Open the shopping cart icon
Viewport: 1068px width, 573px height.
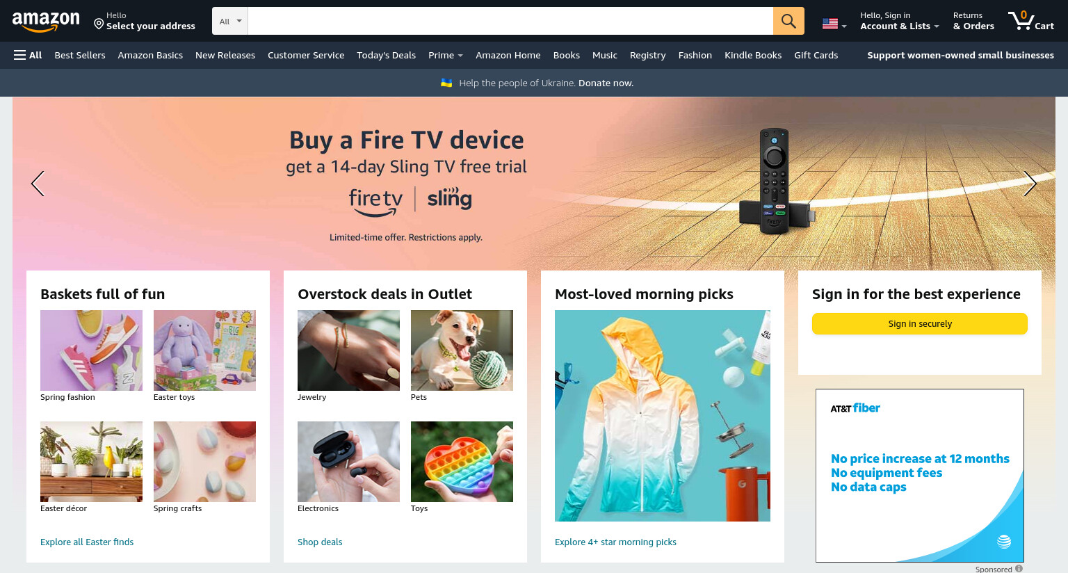1030,20
